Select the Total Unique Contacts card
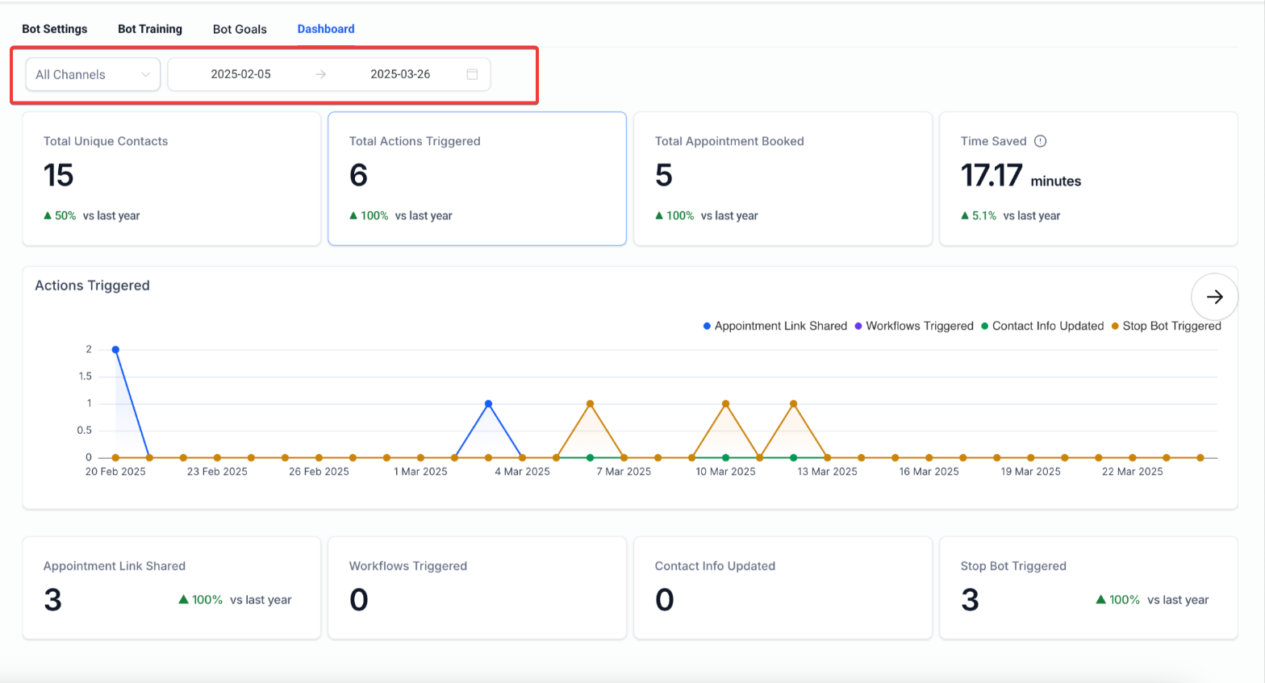 [x=171, y=178]
